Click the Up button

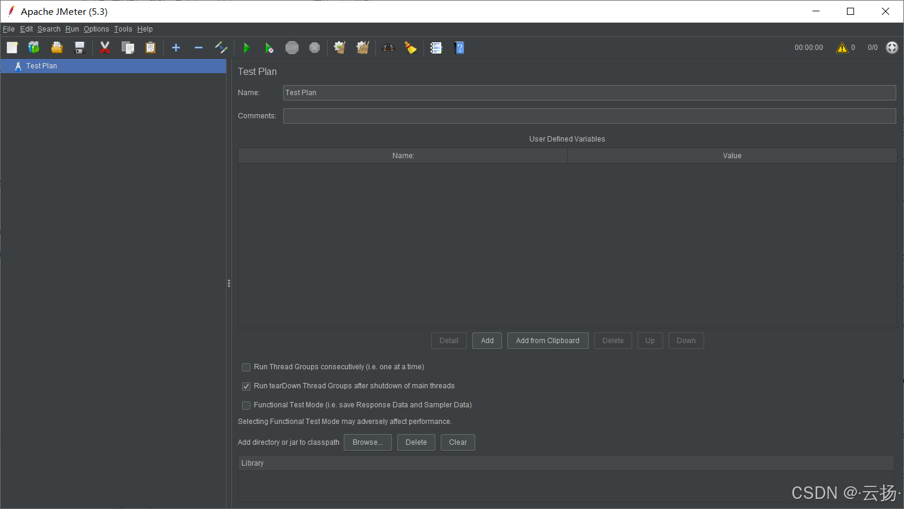(x=650, y=341)
